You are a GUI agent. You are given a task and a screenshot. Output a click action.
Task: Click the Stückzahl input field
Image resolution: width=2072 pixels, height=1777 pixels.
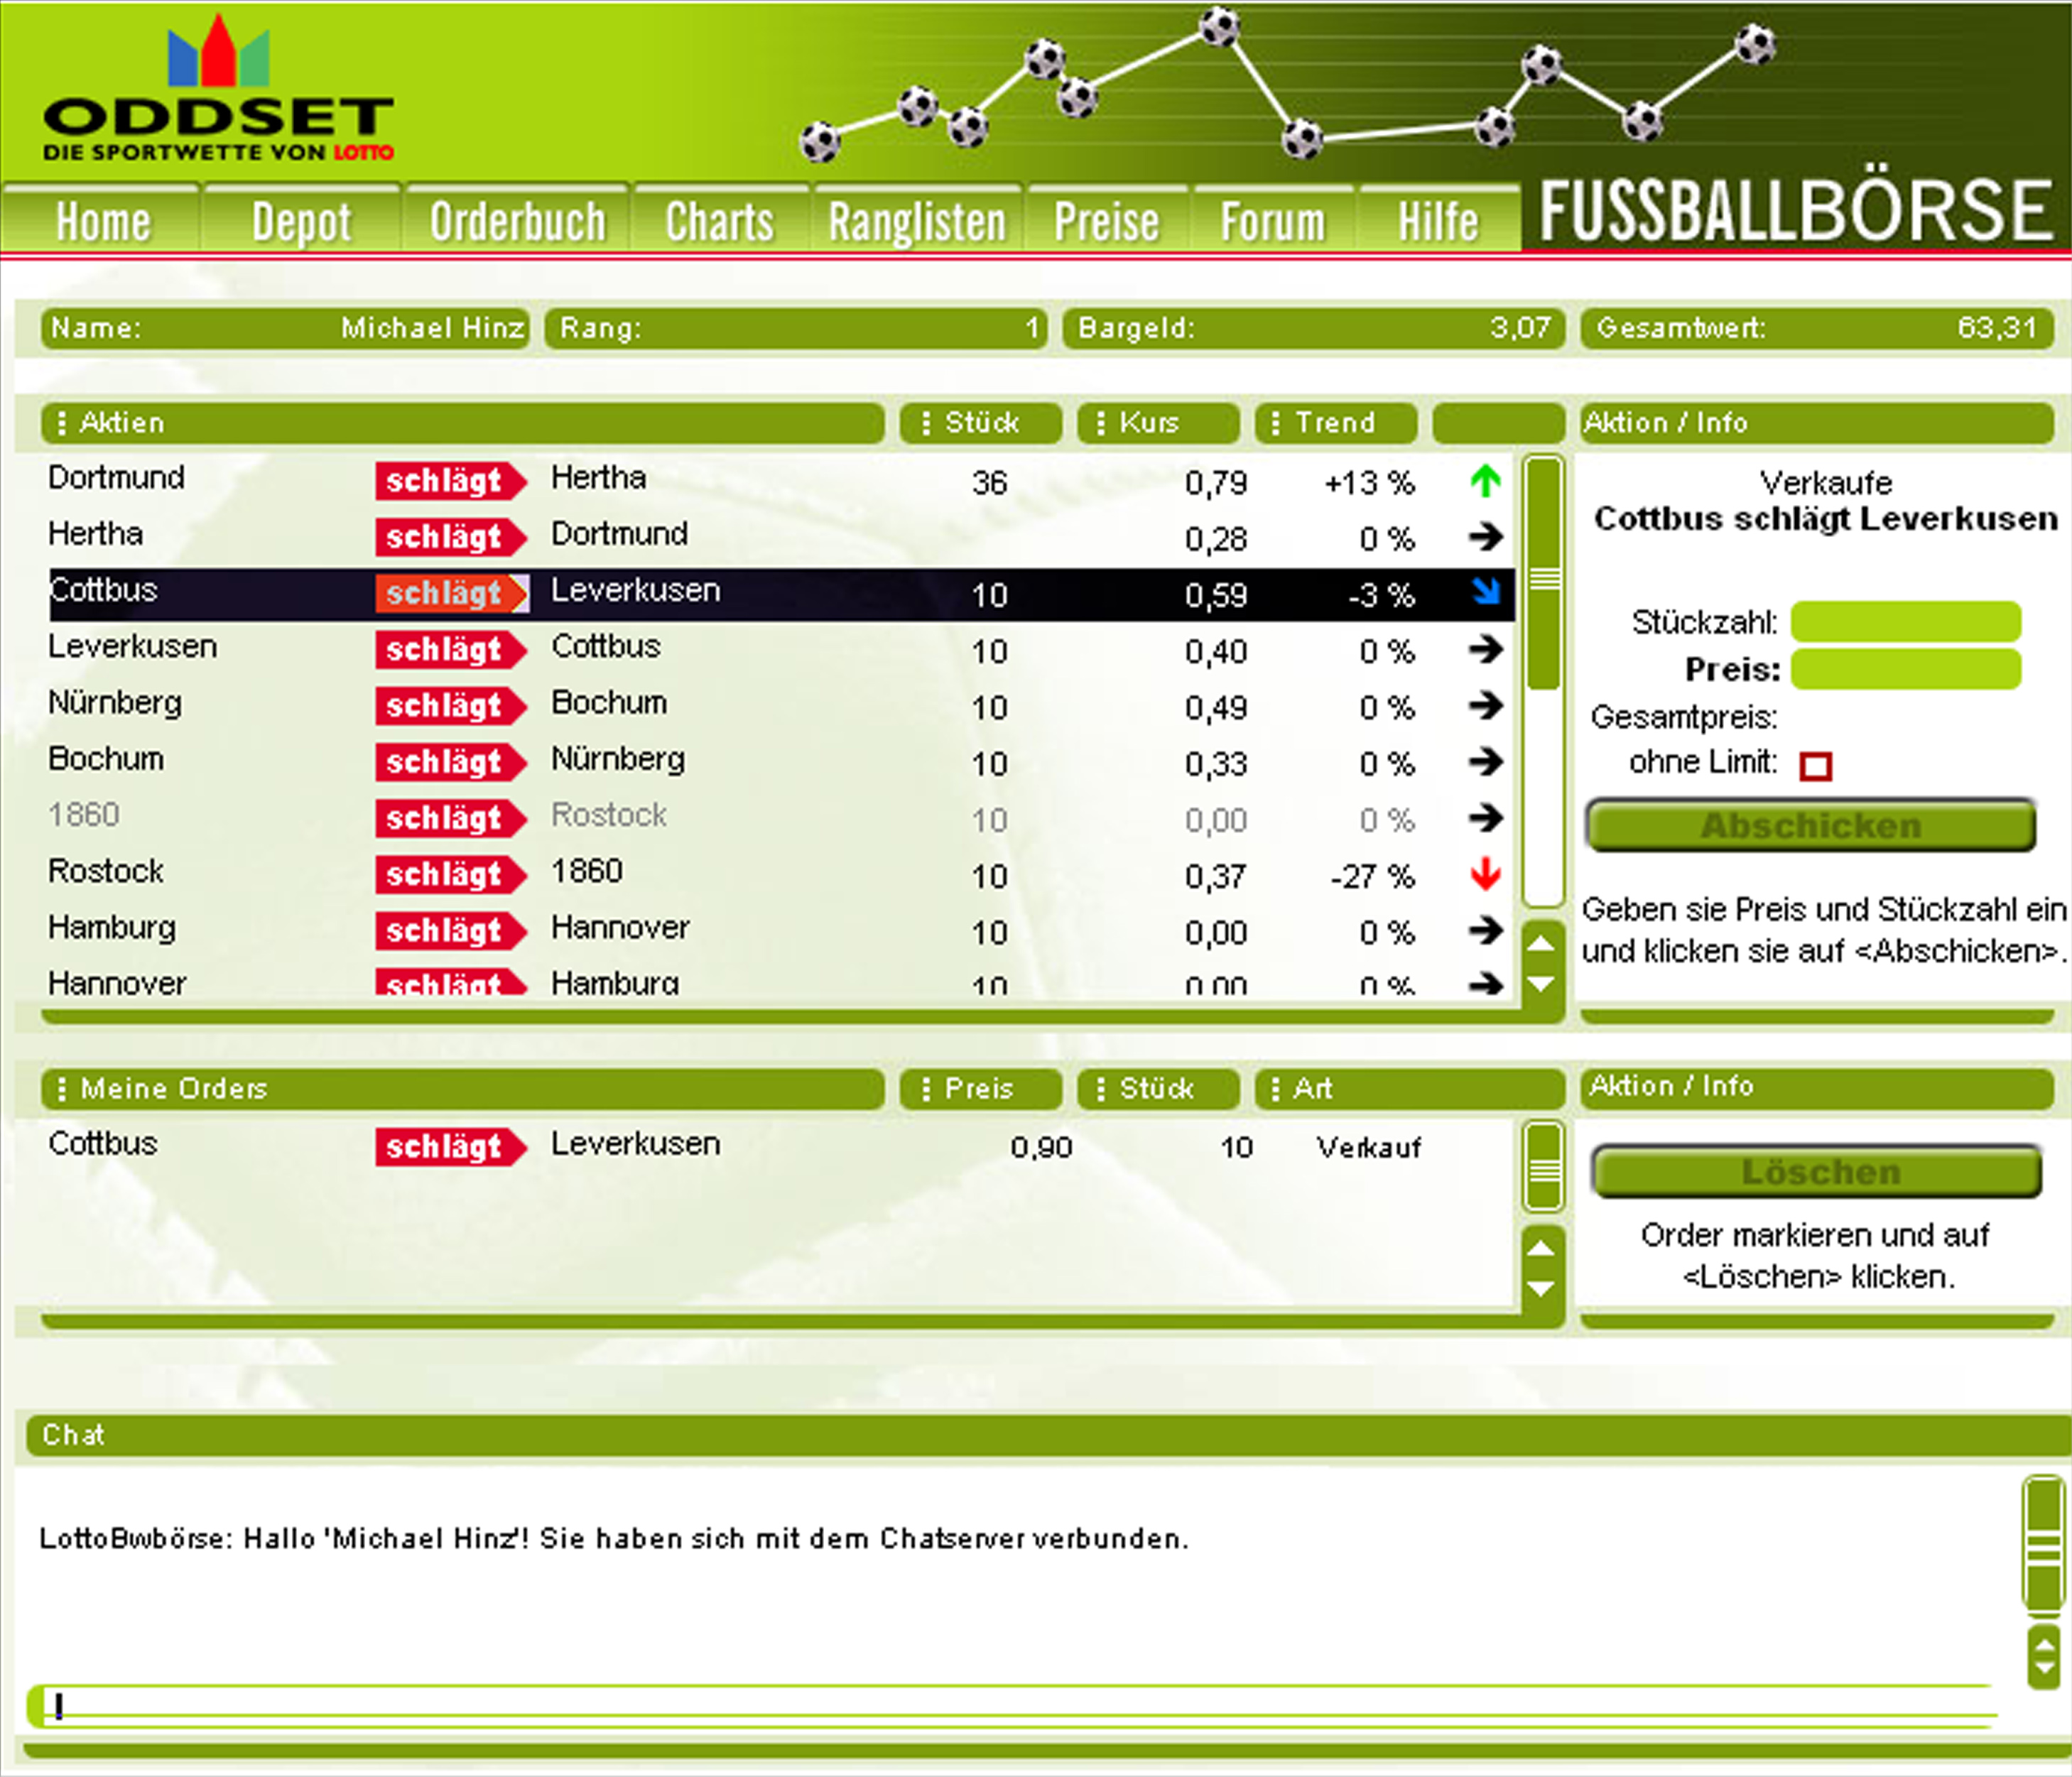tap(1905, 622)
